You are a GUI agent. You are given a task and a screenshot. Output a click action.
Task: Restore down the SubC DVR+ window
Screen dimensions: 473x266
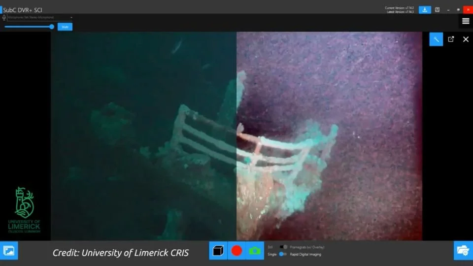[x=458, y=10]
